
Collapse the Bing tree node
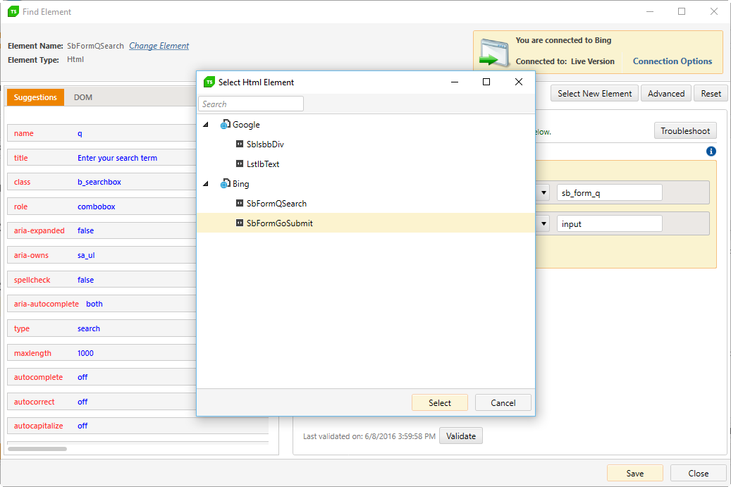[x=206, y=184]
